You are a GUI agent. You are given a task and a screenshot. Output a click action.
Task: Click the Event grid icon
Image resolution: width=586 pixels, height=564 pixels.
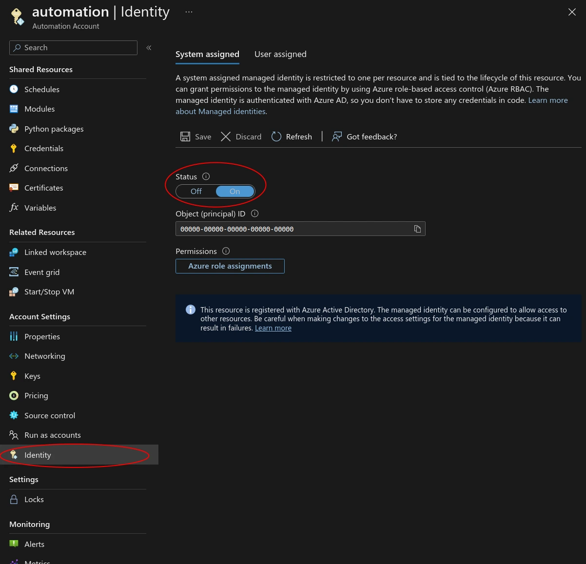14,272
